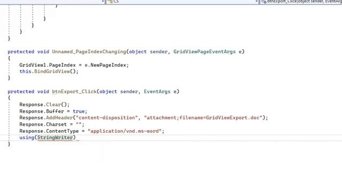
Task: Click the empty string after Charset
Action: [79, 124]
